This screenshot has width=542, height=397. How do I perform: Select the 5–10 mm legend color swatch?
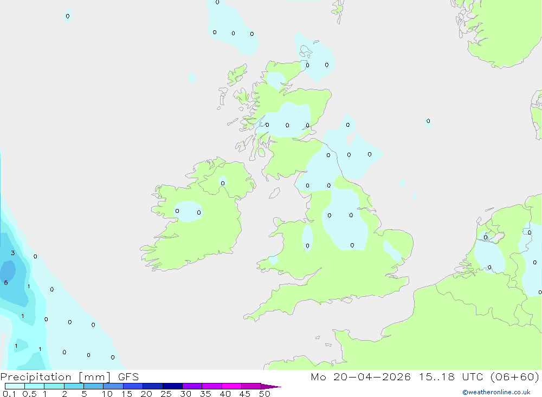[93, 386]
